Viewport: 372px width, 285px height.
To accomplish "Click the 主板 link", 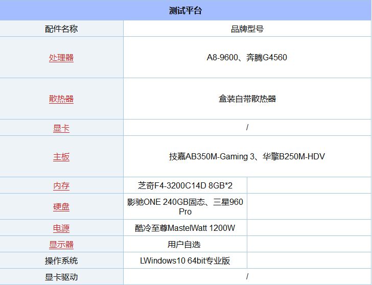I will [x=61, y=157].
